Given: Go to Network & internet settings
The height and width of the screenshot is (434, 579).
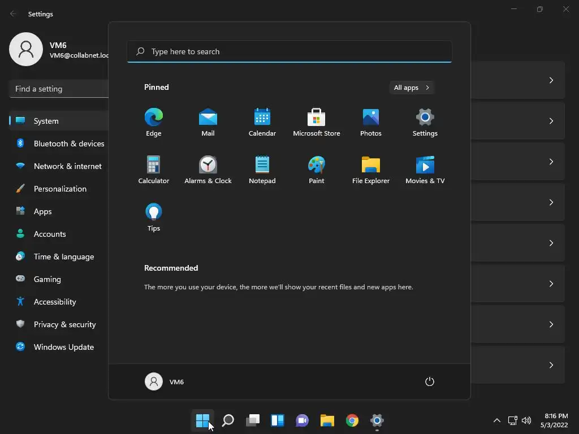Looking at the screenshot, I should tap(58, 166).
